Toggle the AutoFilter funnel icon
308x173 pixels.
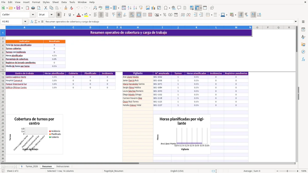[x=141, y=8]
